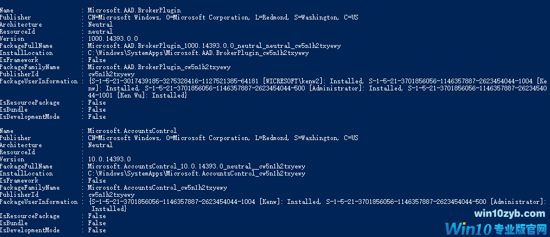Click the first package's IsFramework False value

97,60
